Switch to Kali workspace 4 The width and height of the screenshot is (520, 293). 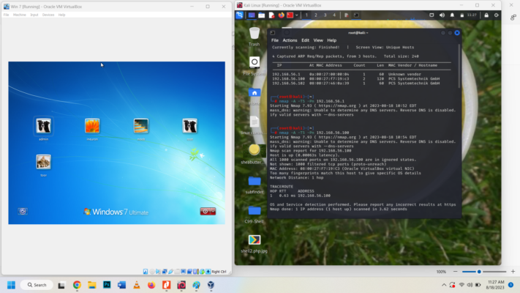(x=334, y=15)
